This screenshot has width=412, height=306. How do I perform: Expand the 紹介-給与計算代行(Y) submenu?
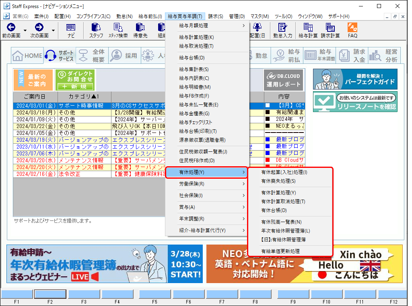tap(207, 230)
